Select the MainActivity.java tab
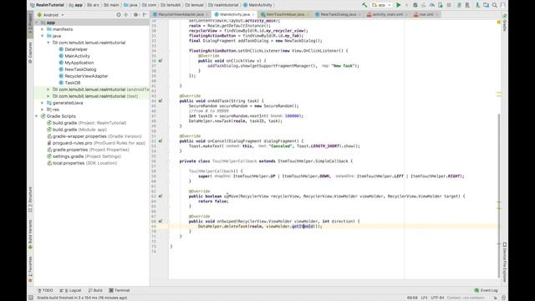Screen dimensions: 535x301 (234, 14)
